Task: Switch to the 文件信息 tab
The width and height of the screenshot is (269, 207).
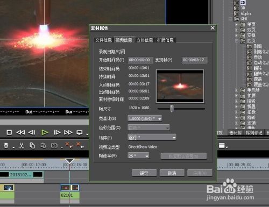Action: (x=103, y=40)
